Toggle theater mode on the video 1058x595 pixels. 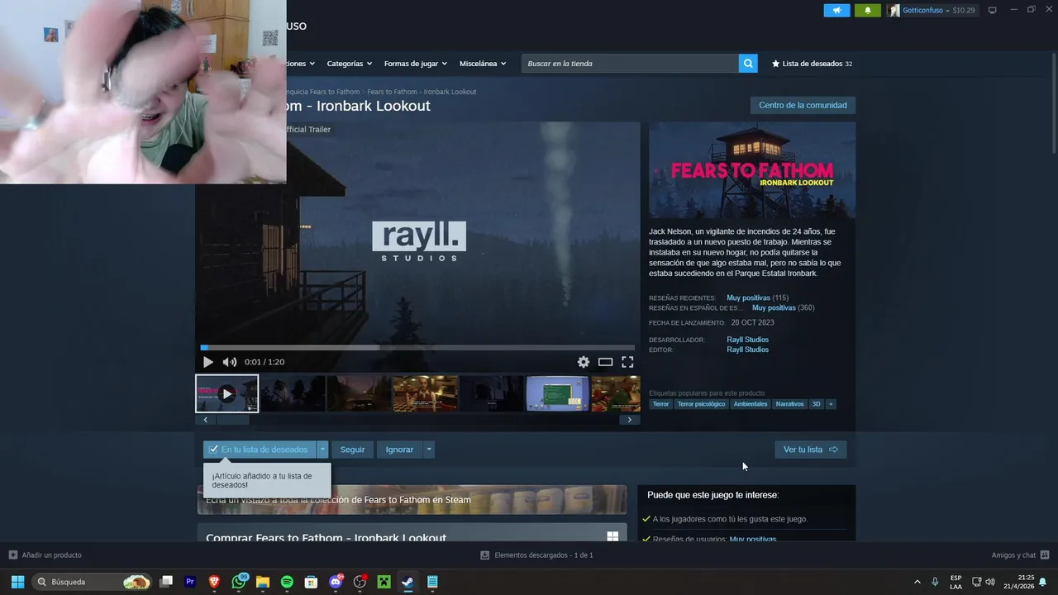click(x=605, y=362)
